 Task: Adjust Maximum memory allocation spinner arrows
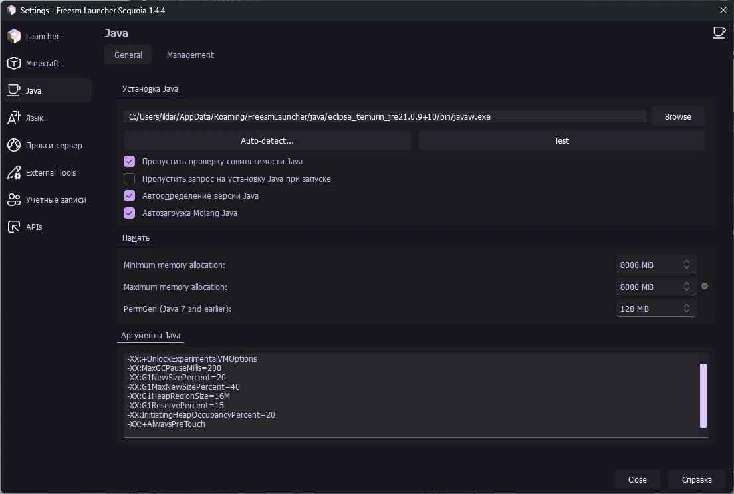click(x=687, y=287)
